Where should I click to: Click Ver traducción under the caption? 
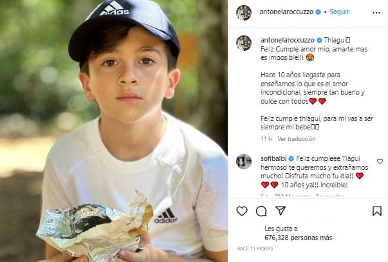296,138
